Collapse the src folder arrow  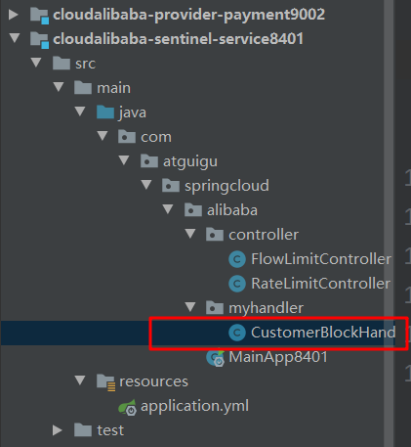point(36,63)
